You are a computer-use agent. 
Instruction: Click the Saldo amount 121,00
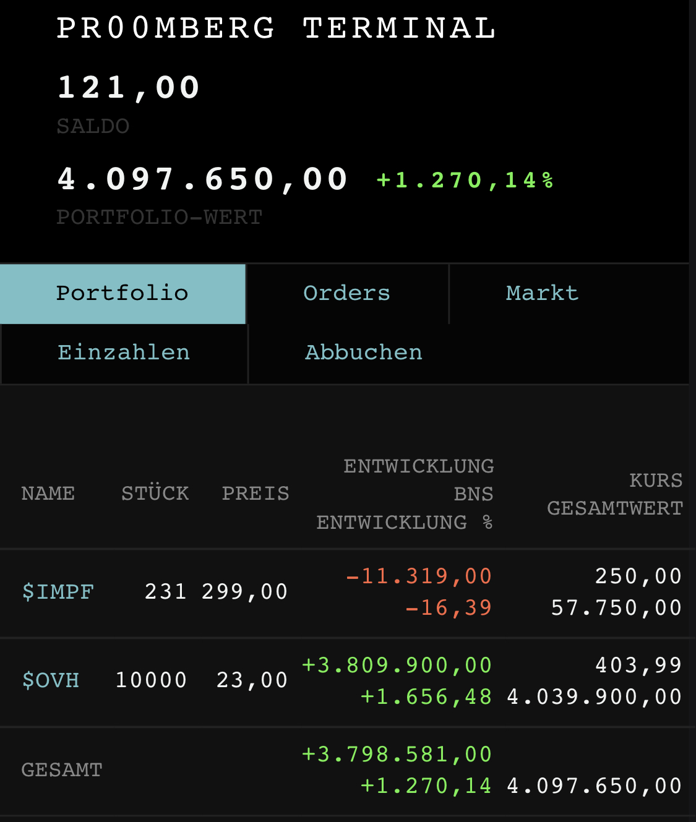129,87
